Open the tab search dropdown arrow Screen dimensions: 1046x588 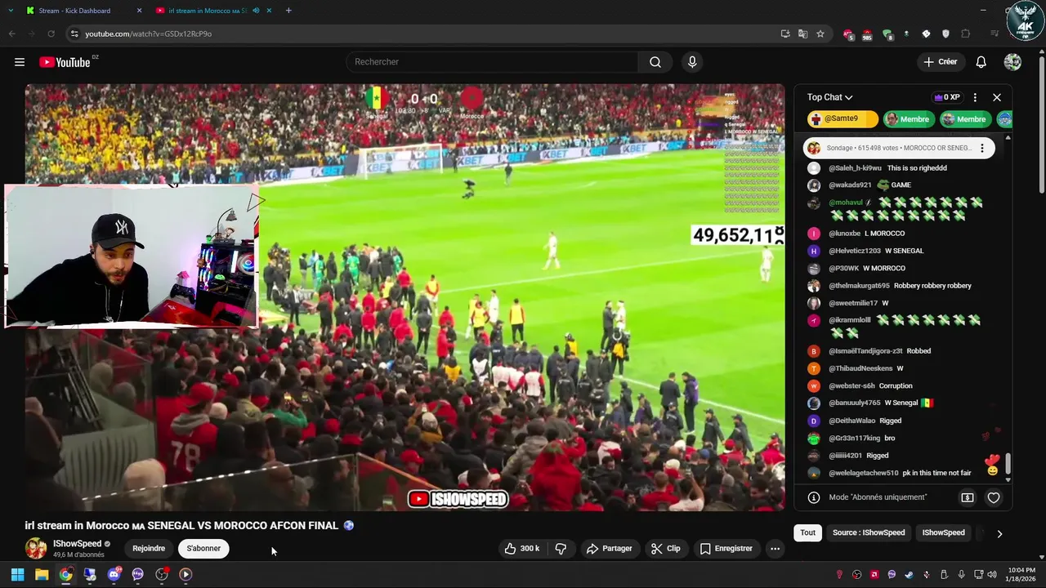tap(11, 11)
